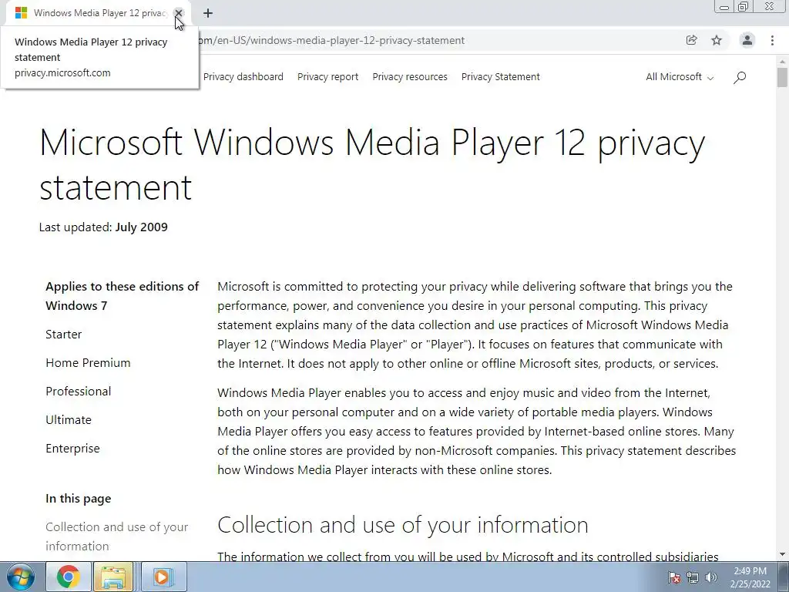The height and width of the screenshot is (592, 789).
Task: Click the page's vertical scrollbar thumb
Action: tap(782, 77)
